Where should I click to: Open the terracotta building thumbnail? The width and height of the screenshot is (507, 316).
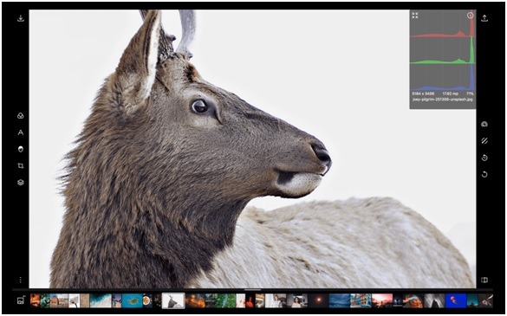[59, 300]
